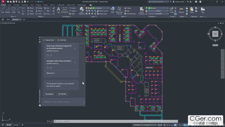Give thumbs down to technical support article

point(51,55)
